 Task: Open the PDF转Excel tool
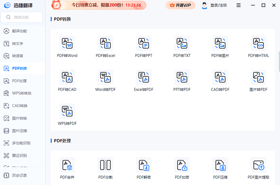[105, 47]
